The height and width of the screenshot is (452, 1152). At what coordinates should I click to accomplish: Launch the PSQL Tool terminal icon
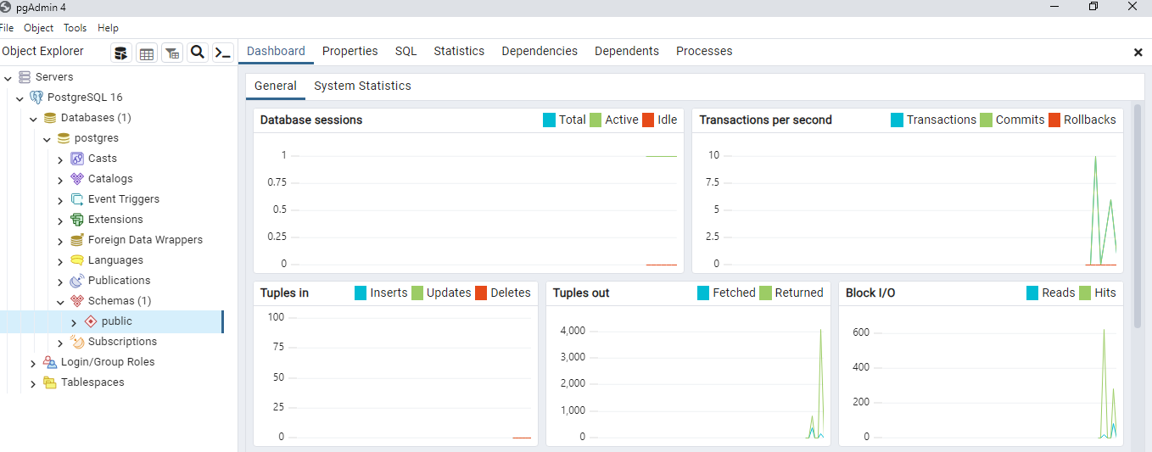(223, 53)
